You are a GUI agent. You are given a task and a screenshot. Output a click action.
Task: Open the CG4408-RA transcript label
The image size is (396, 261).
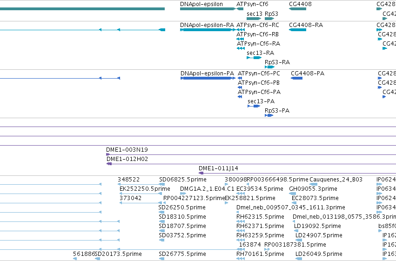[306, 25]
